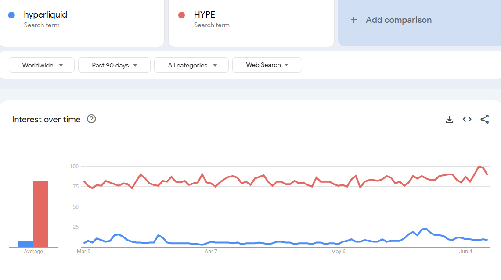
Task: Edit the hyperliquid search term
Action: (x=46, y=15)
